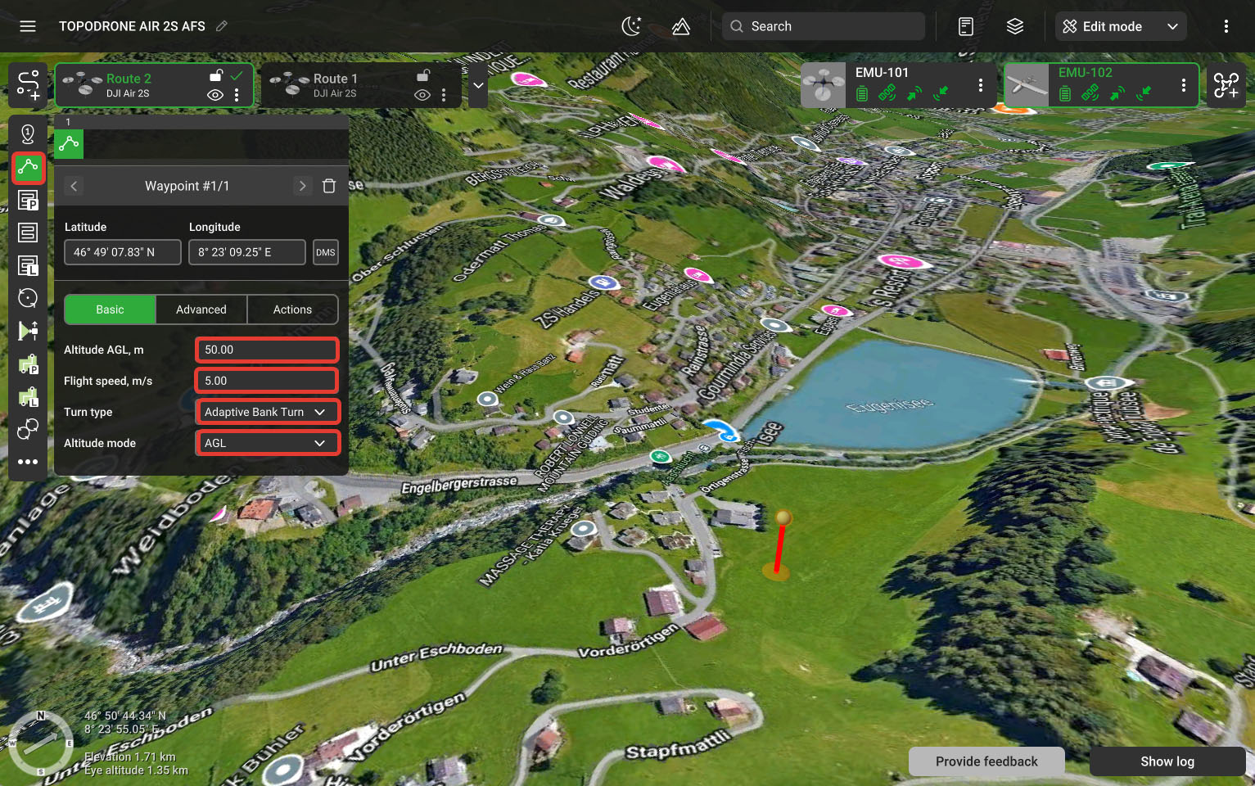Click the Search field
1255x786 pixels.
(x=824, y=26)
